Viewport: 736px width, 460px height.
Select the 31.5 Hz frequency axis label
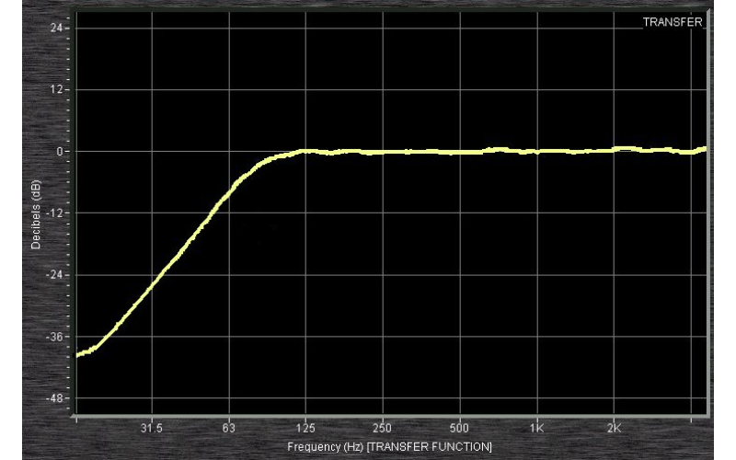pyautogui.click(x=152, y=429)
